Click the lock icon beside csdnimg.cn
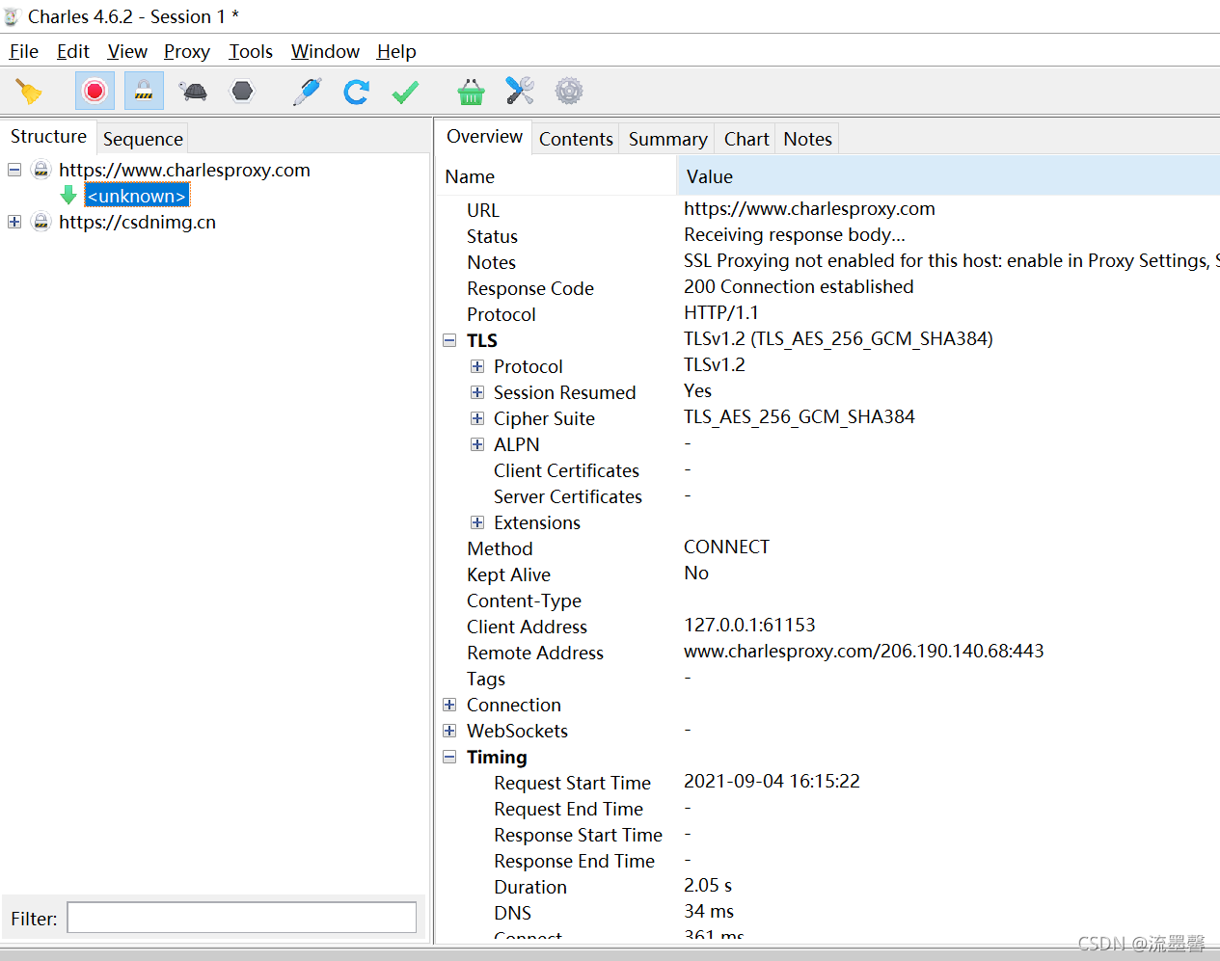Screen dimensions: 1220x961 click(x=41, y=222)
